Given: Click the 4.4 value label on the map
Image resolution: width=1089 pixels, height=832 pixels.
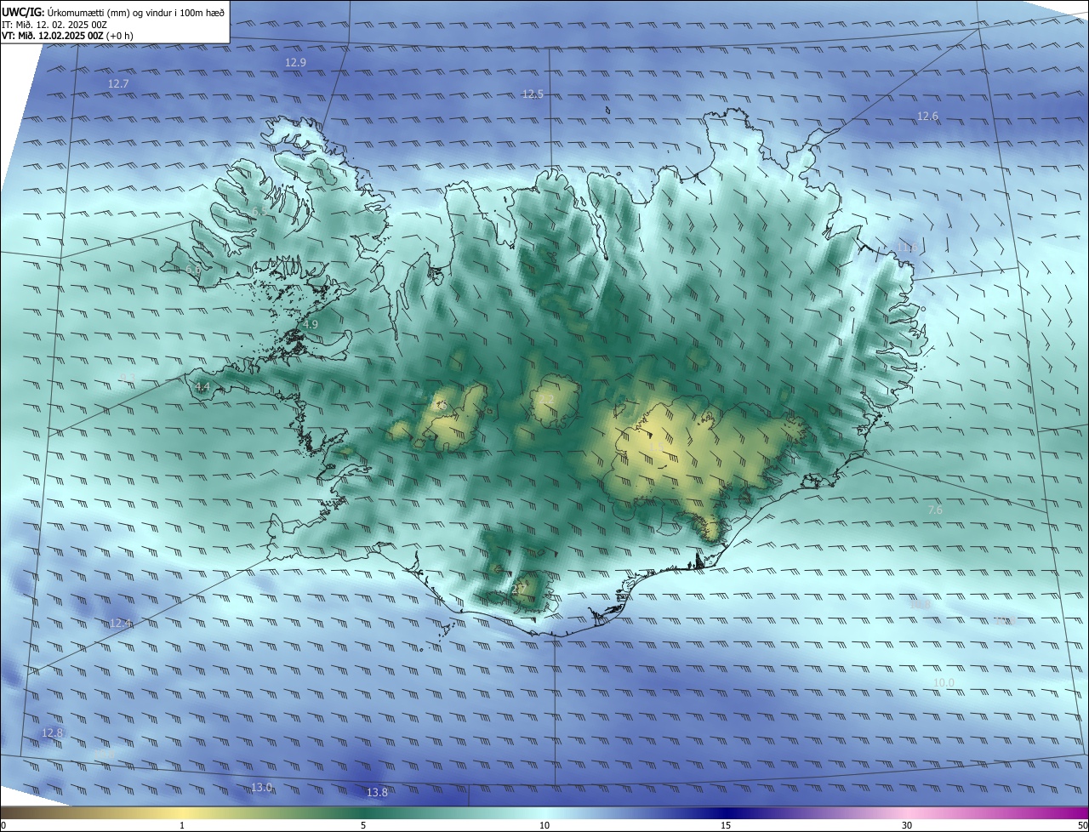Looking at the screenshot, I should tap(202, 387).
